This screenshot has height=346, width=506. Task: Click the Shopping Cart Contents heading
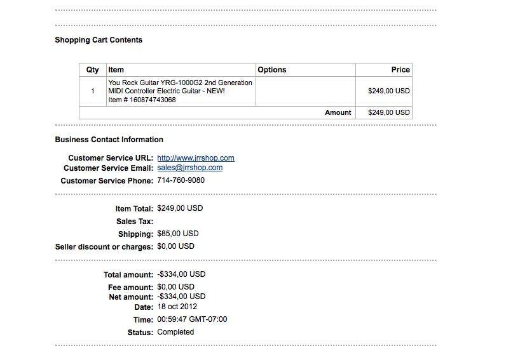coord(99,40)
